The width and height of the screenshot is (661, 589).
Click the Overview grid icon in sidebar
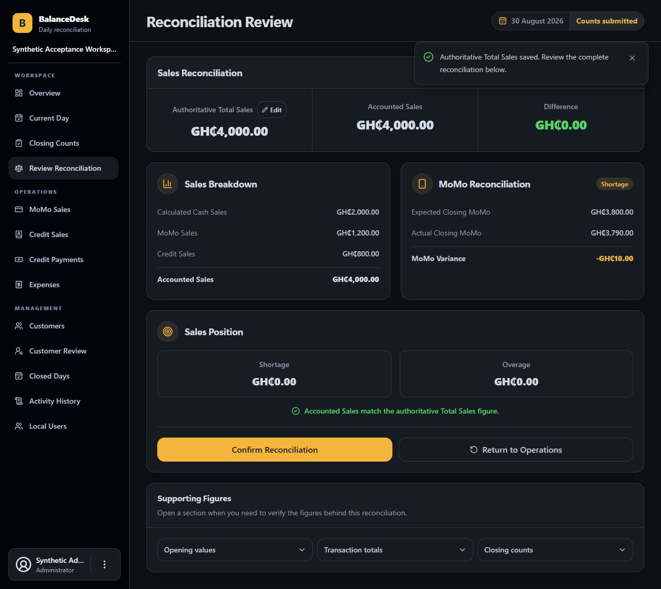19,93
